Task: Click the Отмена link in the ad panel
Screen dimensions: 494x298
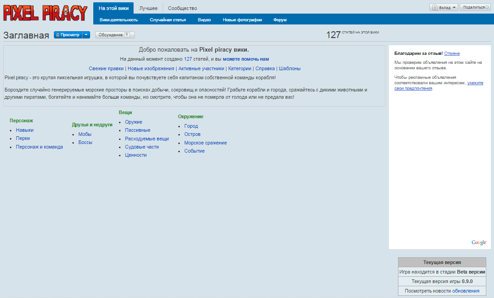Action: pos(452,53)
